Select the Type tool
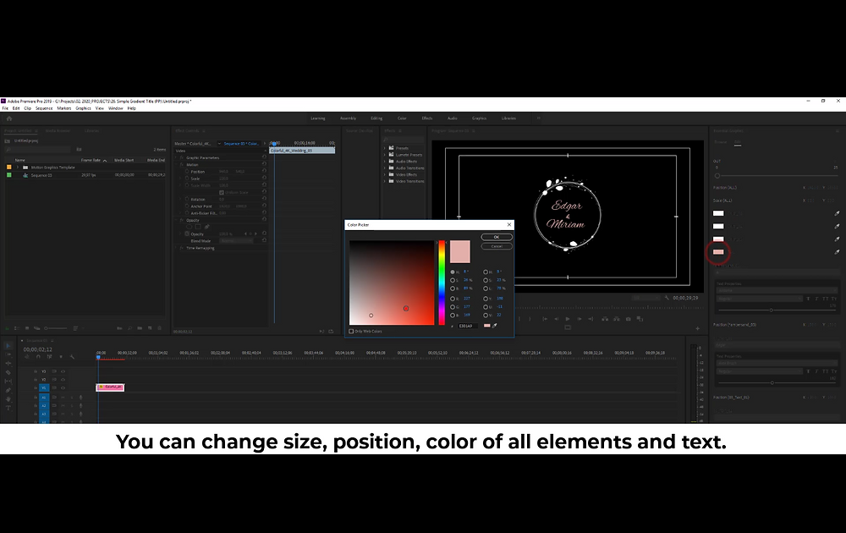The height and width of the screenshot is (533, 846). (x=8, y=408)
